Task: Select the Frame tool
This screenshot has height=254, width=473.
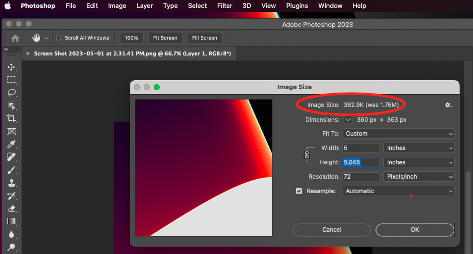Action: coord(11,131)
